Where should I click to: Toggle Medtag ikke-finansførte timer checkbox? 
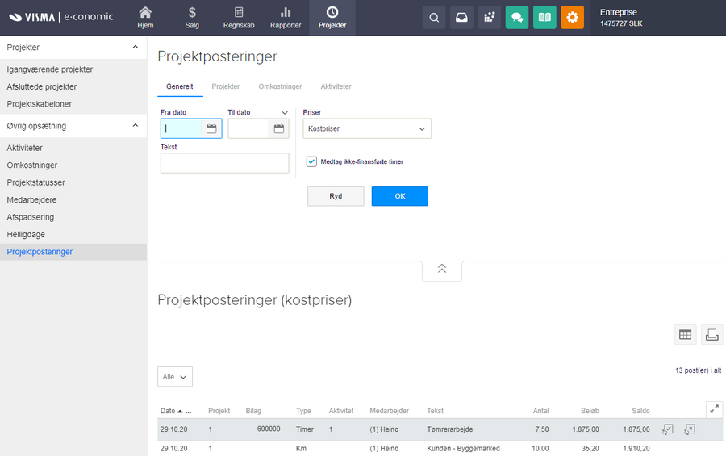click(x=311, y=161)
